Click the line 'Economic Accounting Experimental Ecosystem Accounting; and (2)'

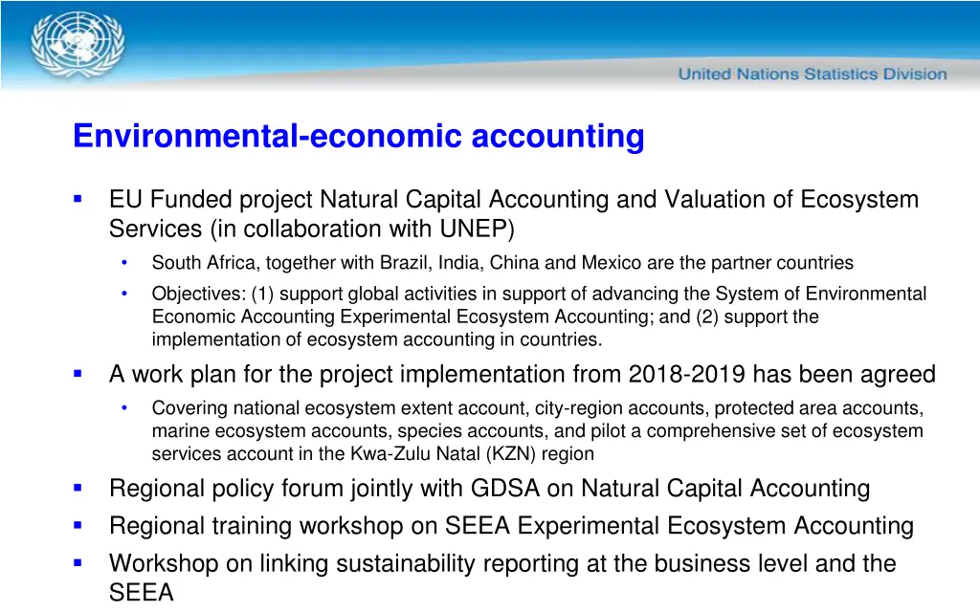[484, 317]
